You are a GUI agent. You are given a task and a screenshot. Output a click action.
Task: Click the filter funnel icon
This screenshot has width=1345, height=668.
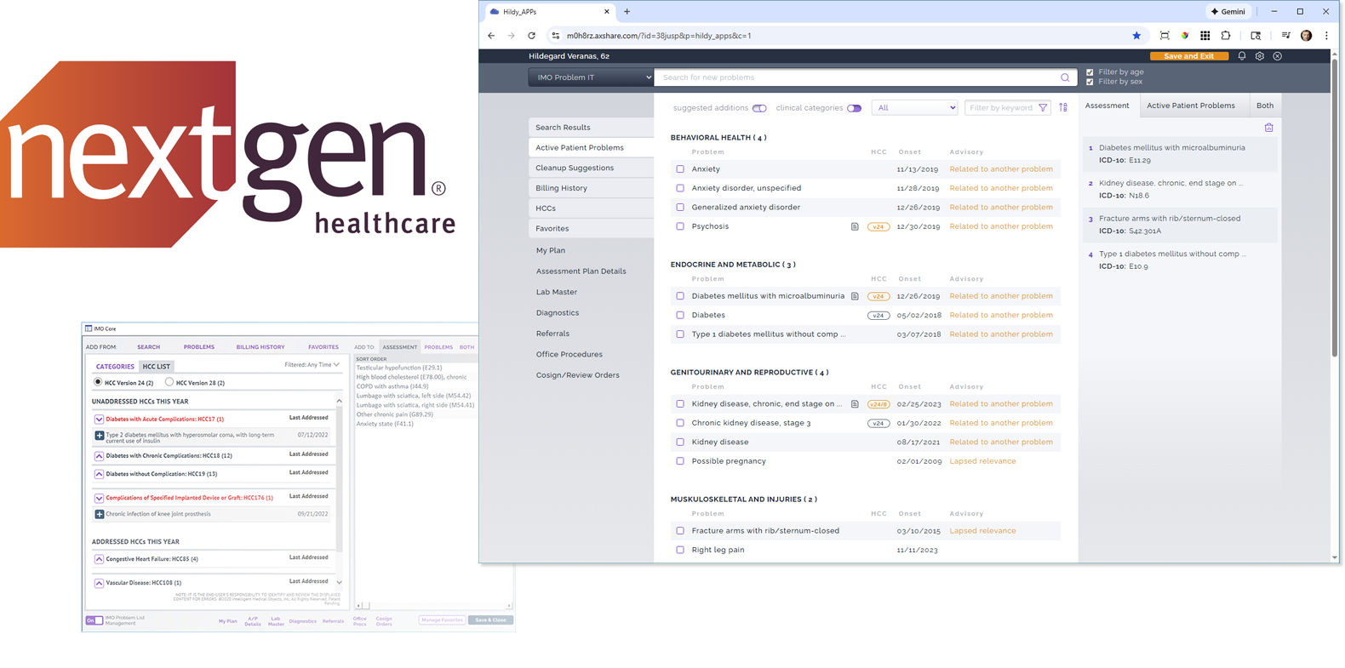pos(1043,108)
